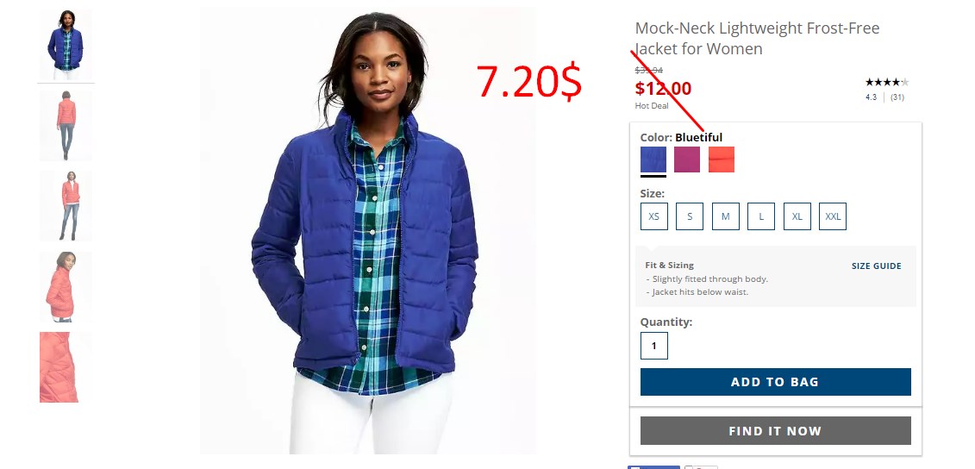View the 31 reviews count link
975x469 pixels.
[x=897, y=97]
